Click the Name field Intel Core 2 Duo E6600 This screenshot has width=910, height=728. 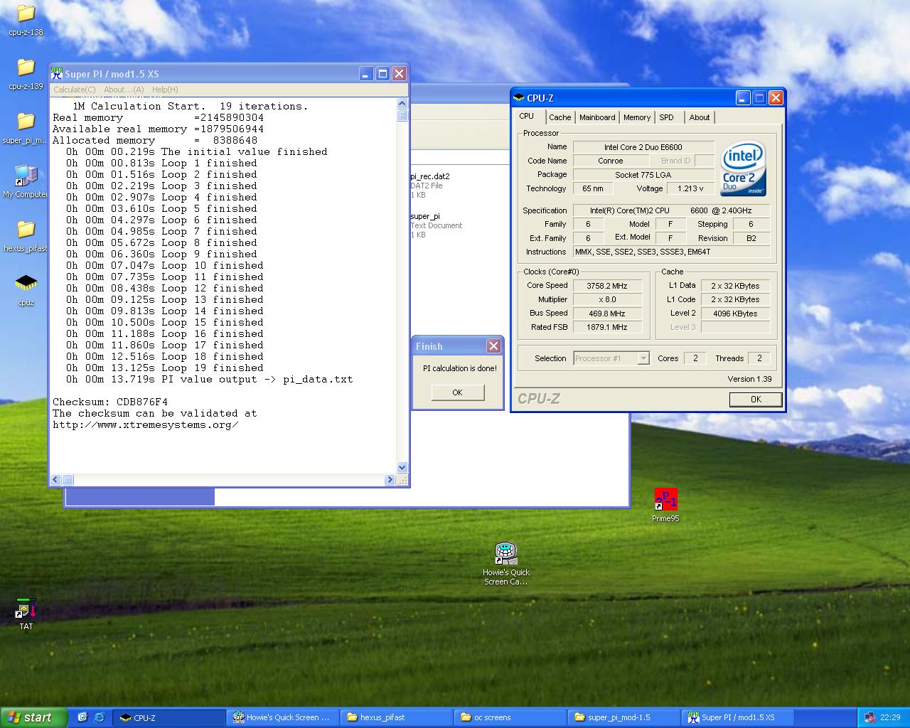point(643,147)
